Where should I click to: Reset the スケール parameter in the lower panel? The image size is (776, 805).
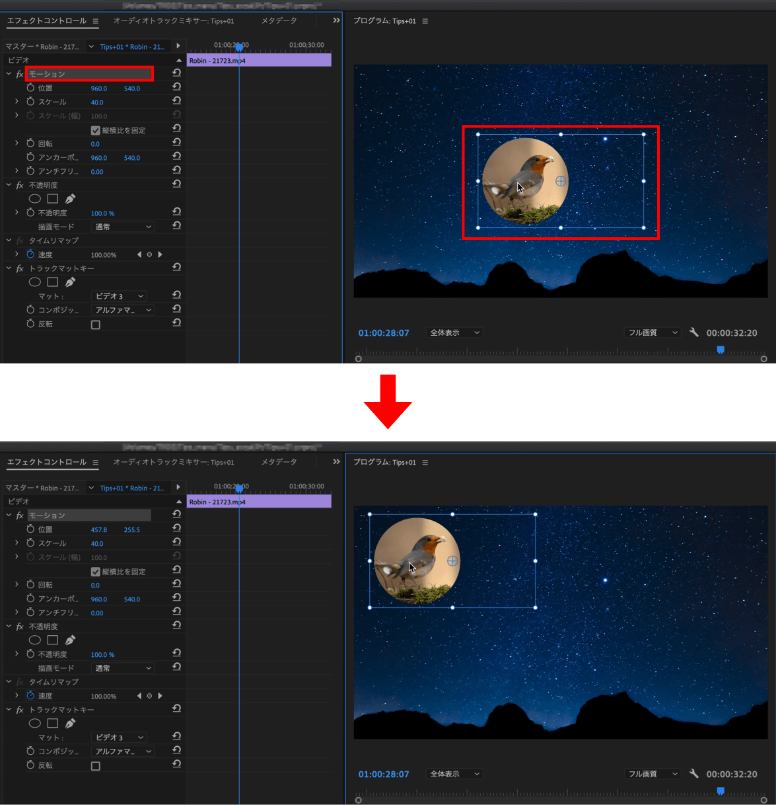click(176, 543)
